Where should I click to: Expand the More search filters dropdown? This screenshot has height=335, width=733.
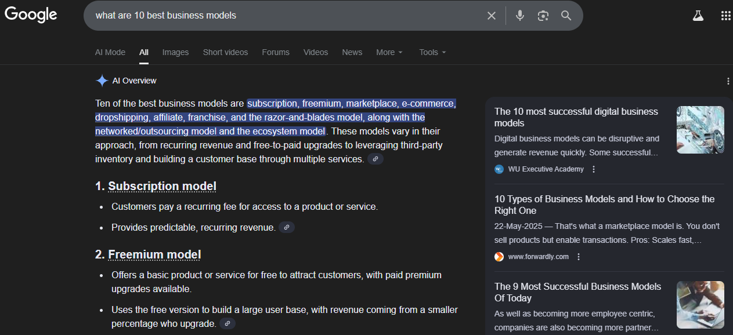tap(389, 52)
